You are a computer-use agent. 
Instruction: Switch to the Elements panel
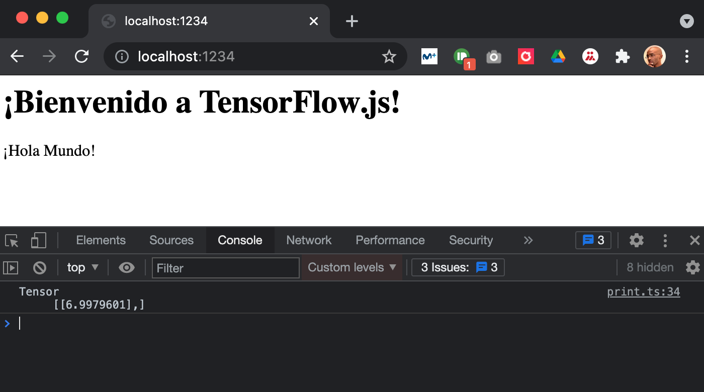tap(101, 240)
